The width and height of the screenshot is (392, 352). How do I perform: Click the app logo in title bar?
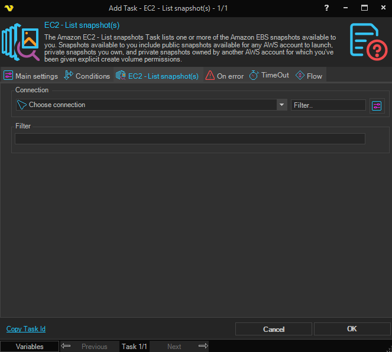click(8, 8)
